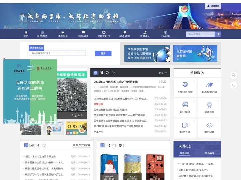Go to previous slide in carousel counter
This screenshot has height=180, width=241.
point(72,115)
